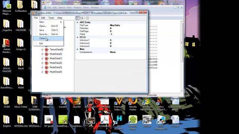
Task: Select the BRAWL HAXORZ folder
Action: [x=7, y=65]
